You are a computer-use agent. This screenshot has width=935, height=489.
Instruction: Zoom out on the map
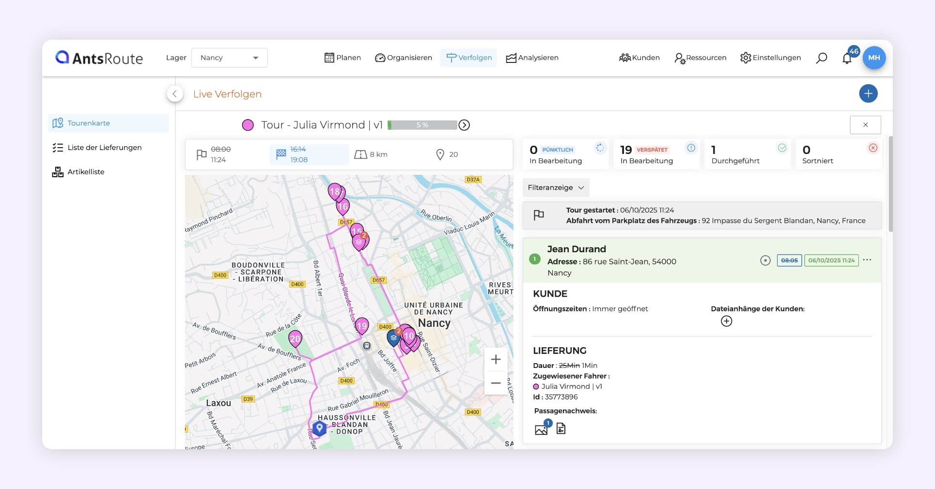496,383
